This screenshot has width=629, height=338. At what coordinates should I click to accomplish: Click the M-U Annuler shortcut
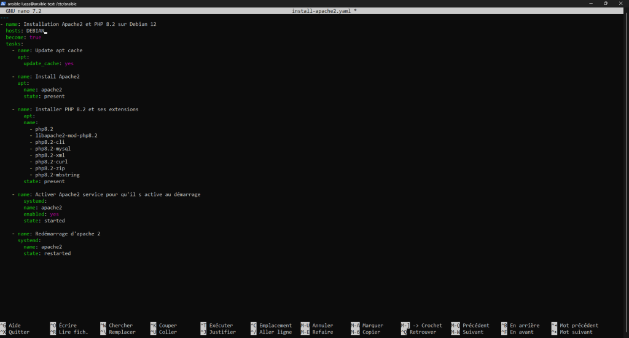317,326
